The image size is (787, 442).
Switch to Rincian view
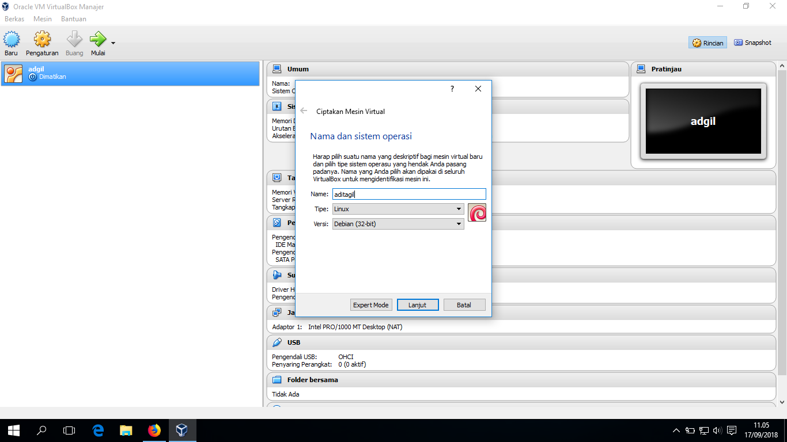coord(707,42)
